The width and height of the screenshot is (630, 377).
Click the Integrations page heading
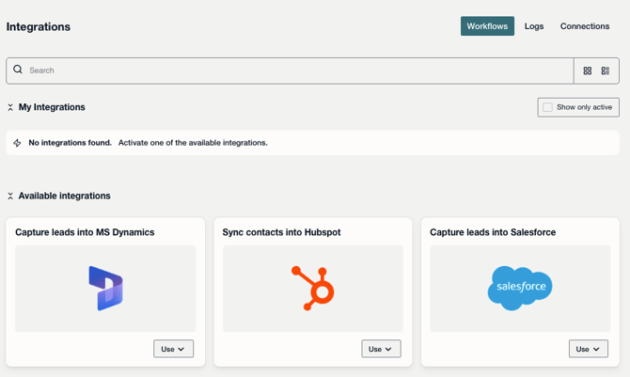(x=39, y=27)
